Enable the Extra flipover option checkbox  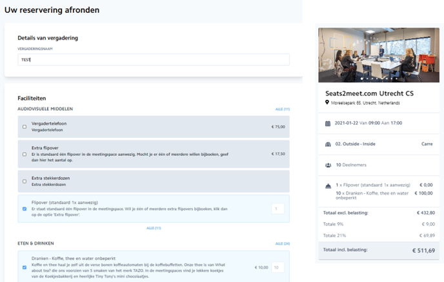coord(25,154)
